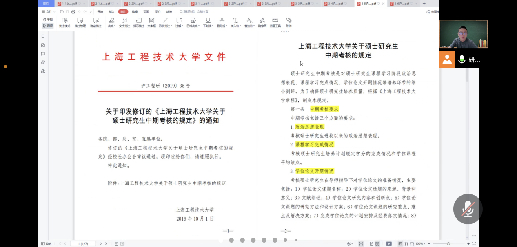Image resolution: width=517 pixels, height=247 pixels.
Task: Go to next page using arrow button
Action: coord(101,244)
